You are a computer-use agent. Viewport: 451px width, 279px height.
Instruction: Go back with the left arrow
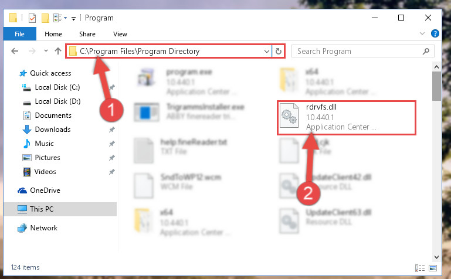(15, 51)
